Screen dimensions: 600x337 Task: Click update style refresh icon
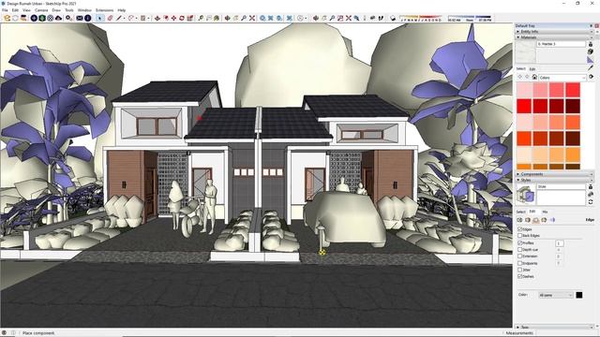[591, 202]
